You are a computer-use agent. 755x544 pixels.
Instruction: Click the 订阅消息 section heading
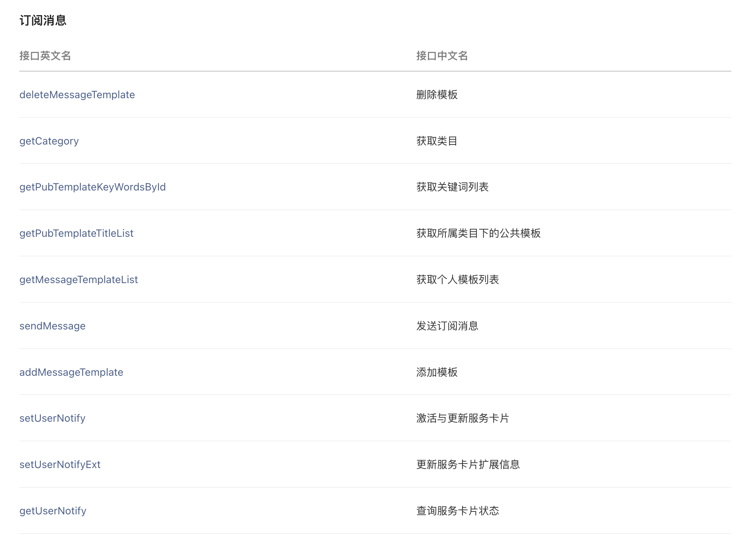pyautogui.click(x=43, y=20)
